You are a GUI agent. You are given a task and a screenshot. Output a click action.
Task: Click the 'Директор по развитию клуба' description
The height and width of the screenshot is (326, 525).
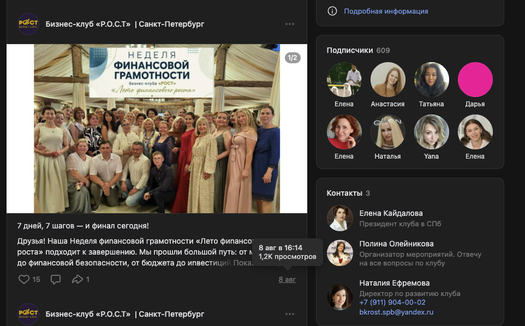pos(410,294)
